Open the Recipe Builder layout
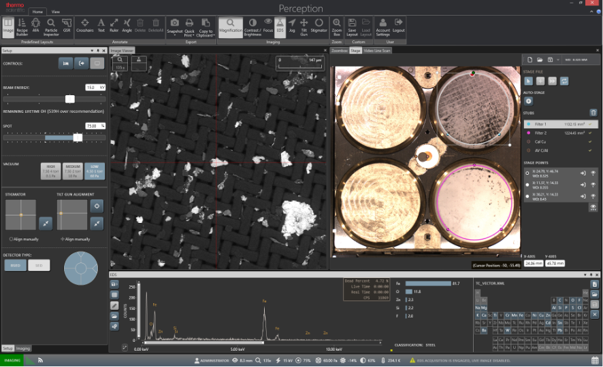 click(x=22, y=27)
